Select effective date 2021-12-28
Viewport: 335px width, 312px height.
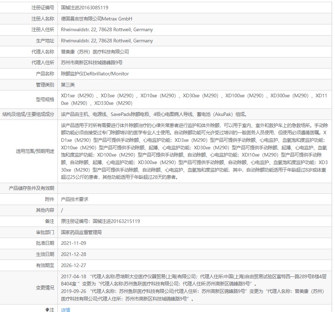(74, 254)
